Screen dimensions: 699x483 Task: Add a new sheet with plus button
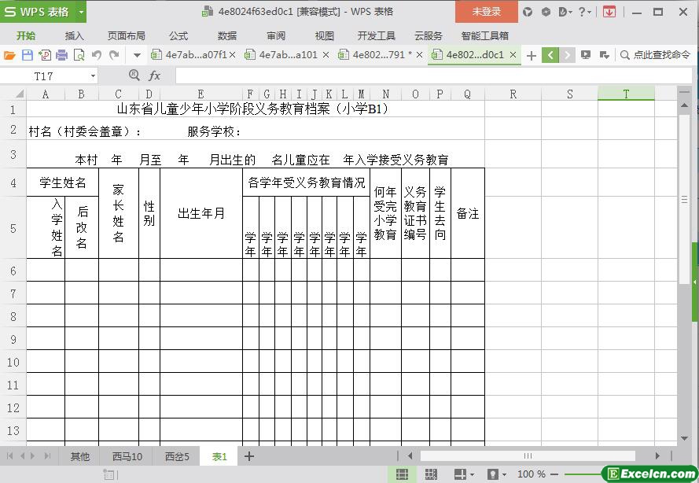249,456
